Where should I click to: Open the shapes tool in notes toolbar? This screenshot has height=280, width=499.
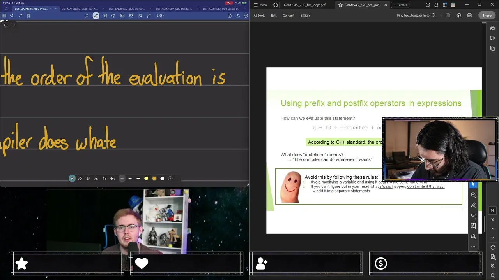tap(113, 16)
